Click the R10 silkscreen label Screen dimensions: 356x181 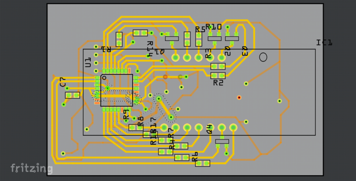[213, 27]
